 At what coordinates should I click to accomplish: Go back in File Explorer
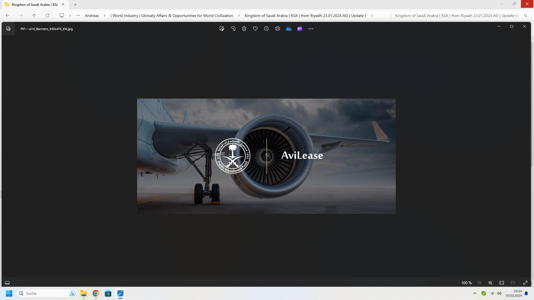click(x=8, y=16)
